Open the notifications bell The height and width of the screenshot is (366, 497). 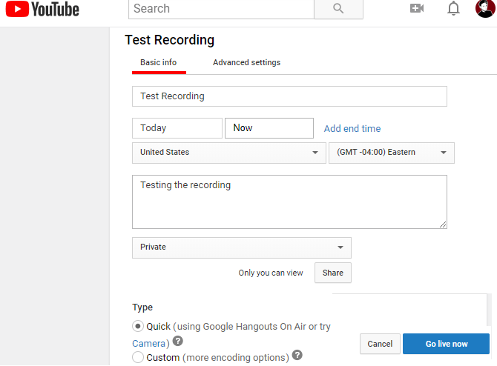click(x=454, y=9)
